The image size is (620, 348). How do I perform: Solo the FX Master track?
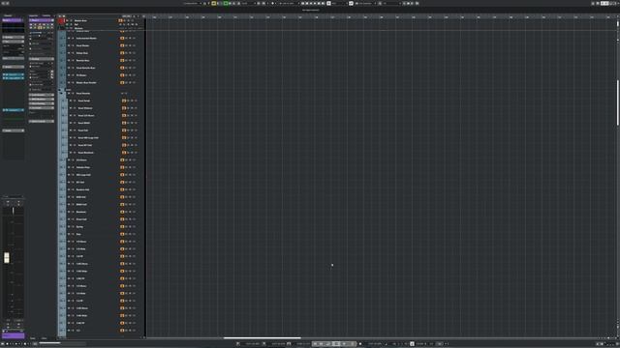click(x=73, y=75)
